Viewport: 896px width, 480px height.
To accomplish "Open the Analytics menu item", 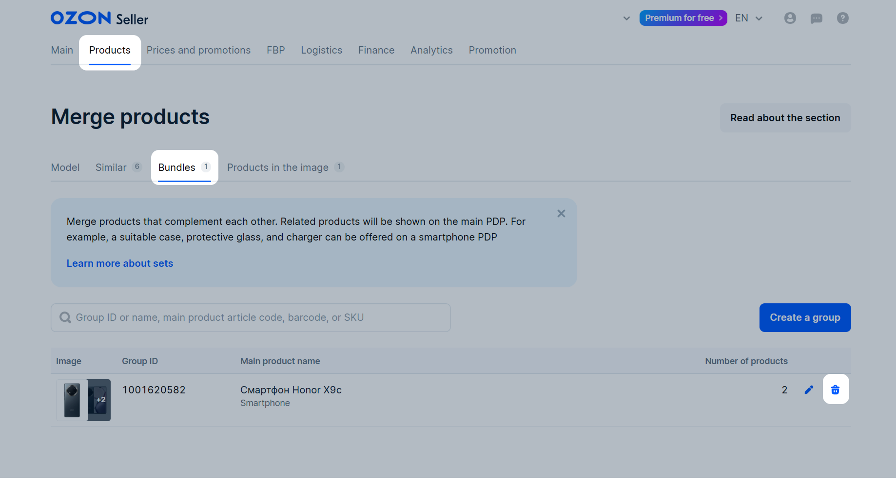I will (431, 50).
